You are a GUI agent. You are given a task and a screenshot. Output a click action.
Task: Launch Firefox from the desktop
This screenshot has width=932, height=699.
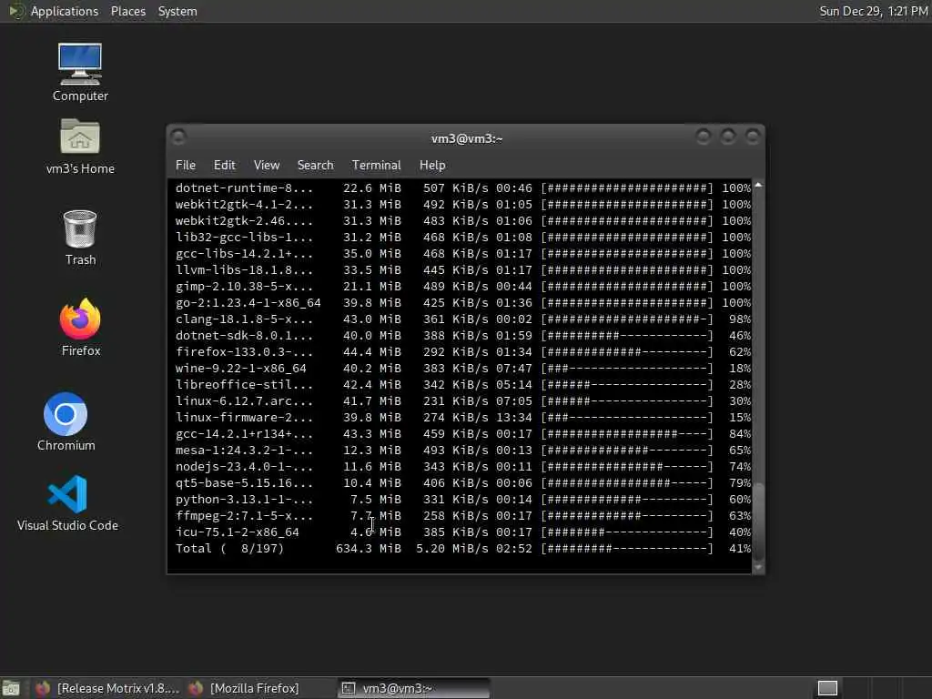(x=80, y=327)
